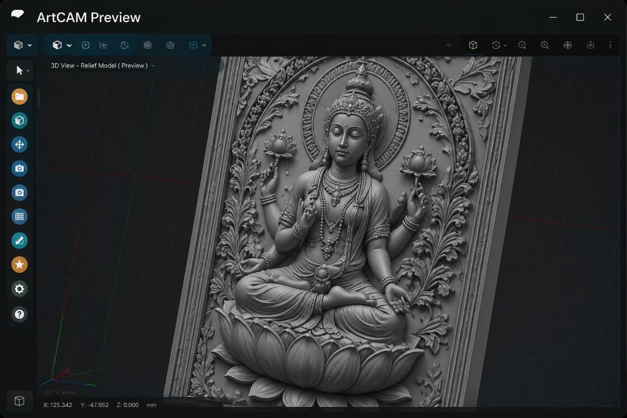Expand the chevron next to the white cube icon
The width and height of the screenshot is (627, 418).
69,45
